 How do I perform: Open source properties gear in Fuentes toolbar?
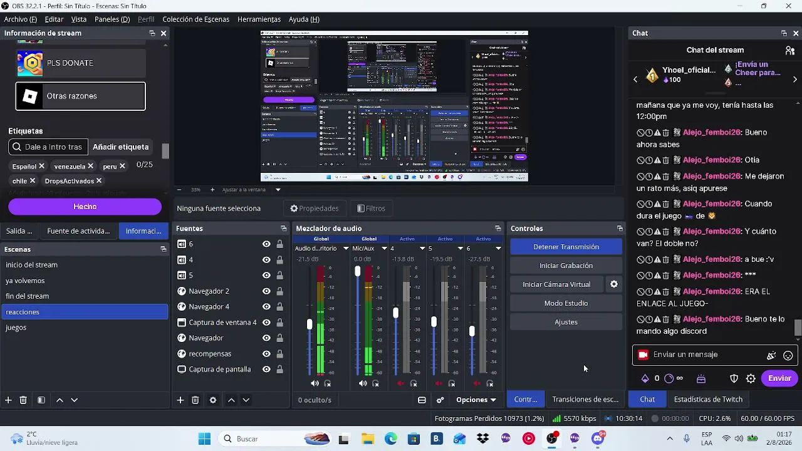click(213, 400)
